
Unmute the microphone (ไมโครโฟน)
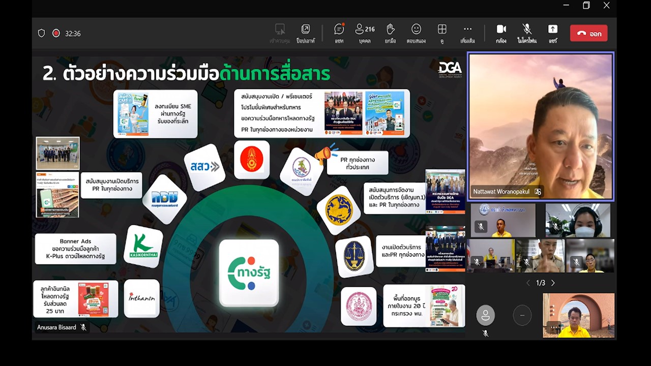coord(527,33)
